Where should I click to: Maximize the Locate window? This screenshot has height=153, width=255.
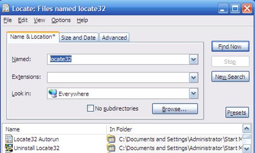[x=235, y=8]
